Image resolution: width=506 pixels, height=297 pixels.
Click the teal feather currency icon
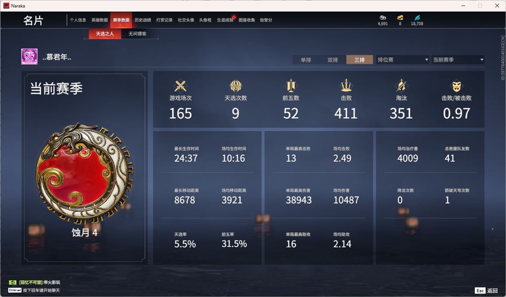point(417,17)
